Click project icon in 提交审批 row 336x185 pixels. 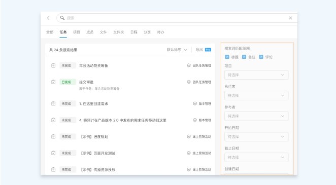click(189, 82)
